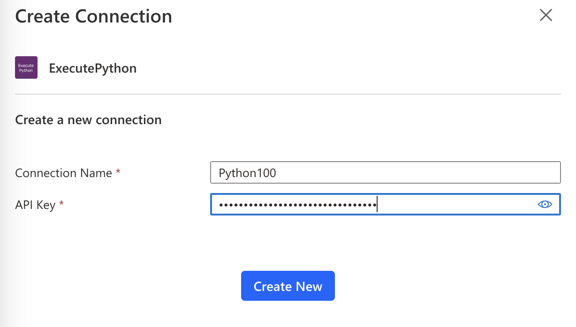Submit the connection with Create New
This screenshot has height=327, width=576.
[x=288, y=286]
